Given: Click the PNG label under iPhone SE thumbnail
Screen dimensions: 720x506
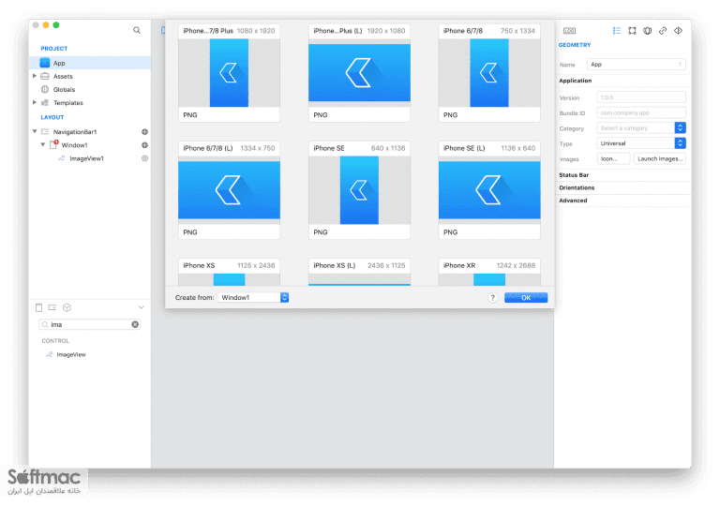Looking at the screenshot, I should [x=321, y=232].
